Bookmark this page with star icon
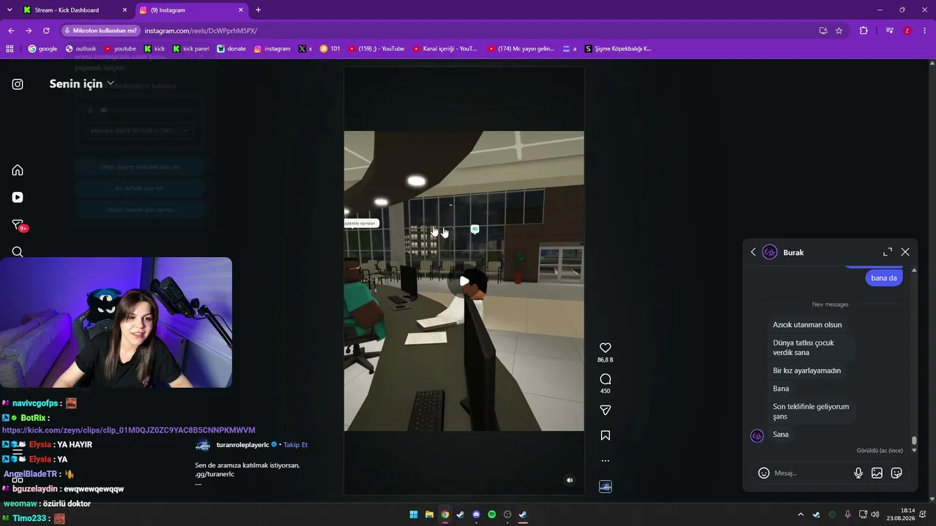This screenshot has width=936, height=526. [x=839, y=31]
